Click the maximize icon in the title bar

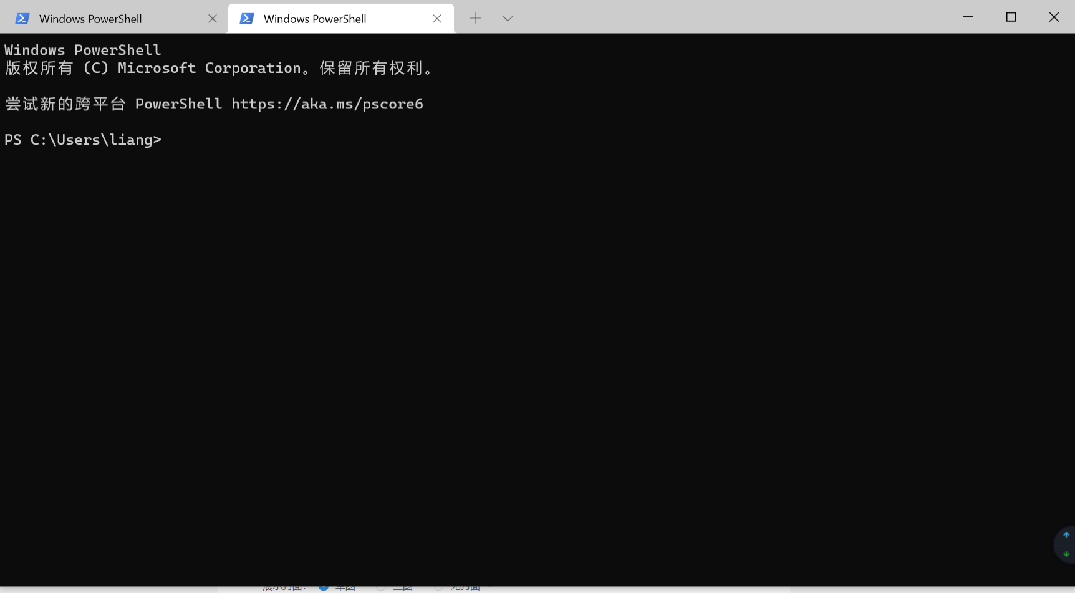tap(1011, 17)
